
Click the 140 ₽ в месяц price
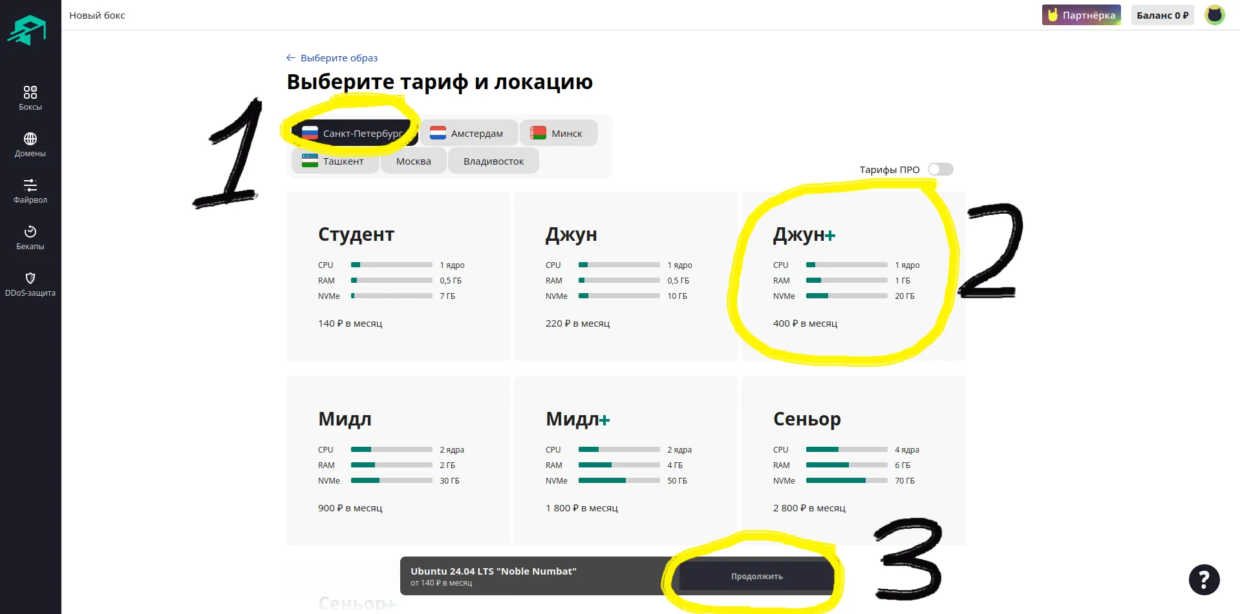click(350, 323)
